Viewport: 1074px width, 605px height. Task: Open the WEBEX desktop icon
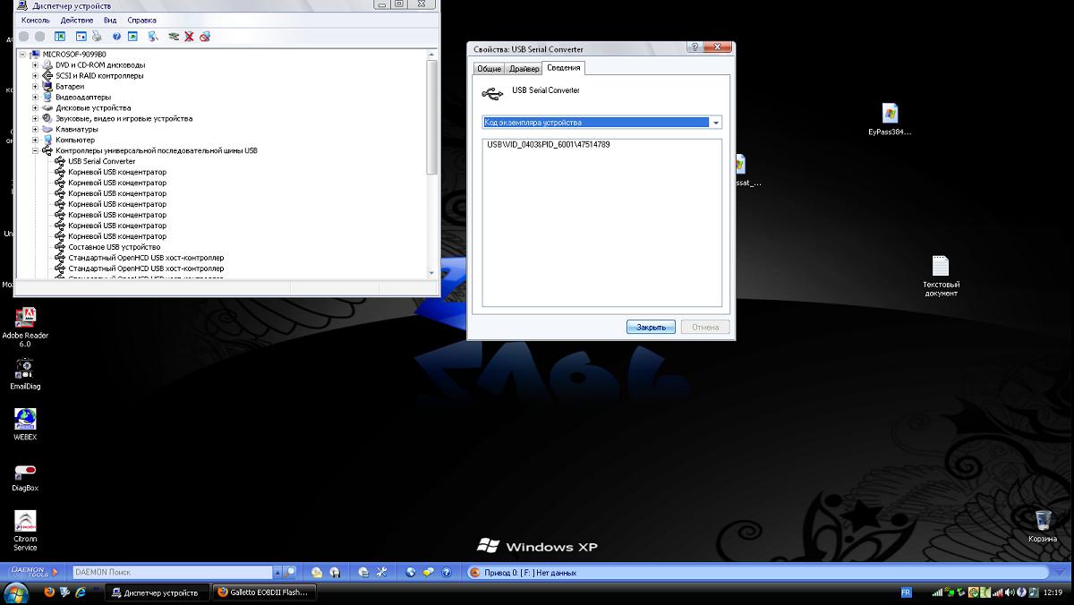[x=25, y=424]
